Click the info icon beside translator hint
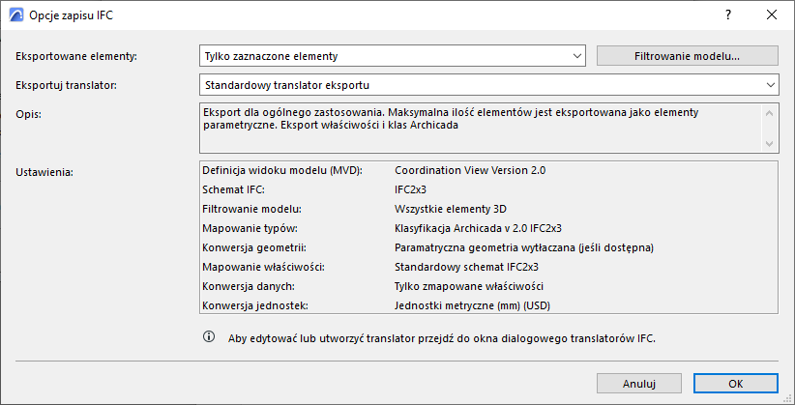 pyautogui.click(x=208, y=337)
